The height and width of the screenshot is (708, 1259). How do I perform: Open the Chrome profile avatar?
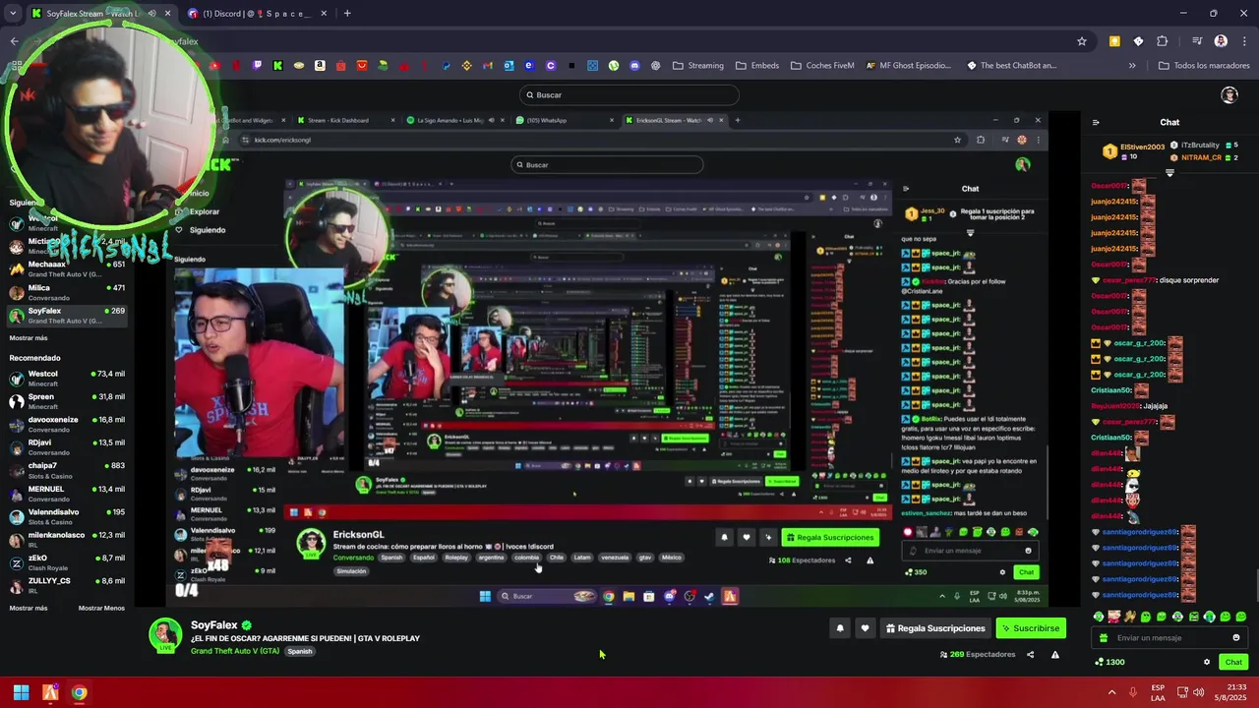click(x=1221, y=41)
